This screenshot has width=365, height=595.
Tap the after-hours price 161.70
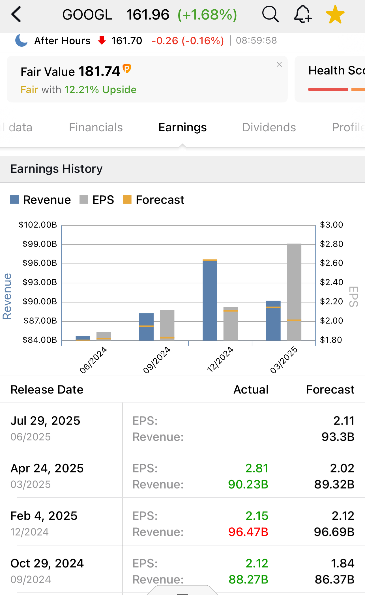[x=126, y=40]
